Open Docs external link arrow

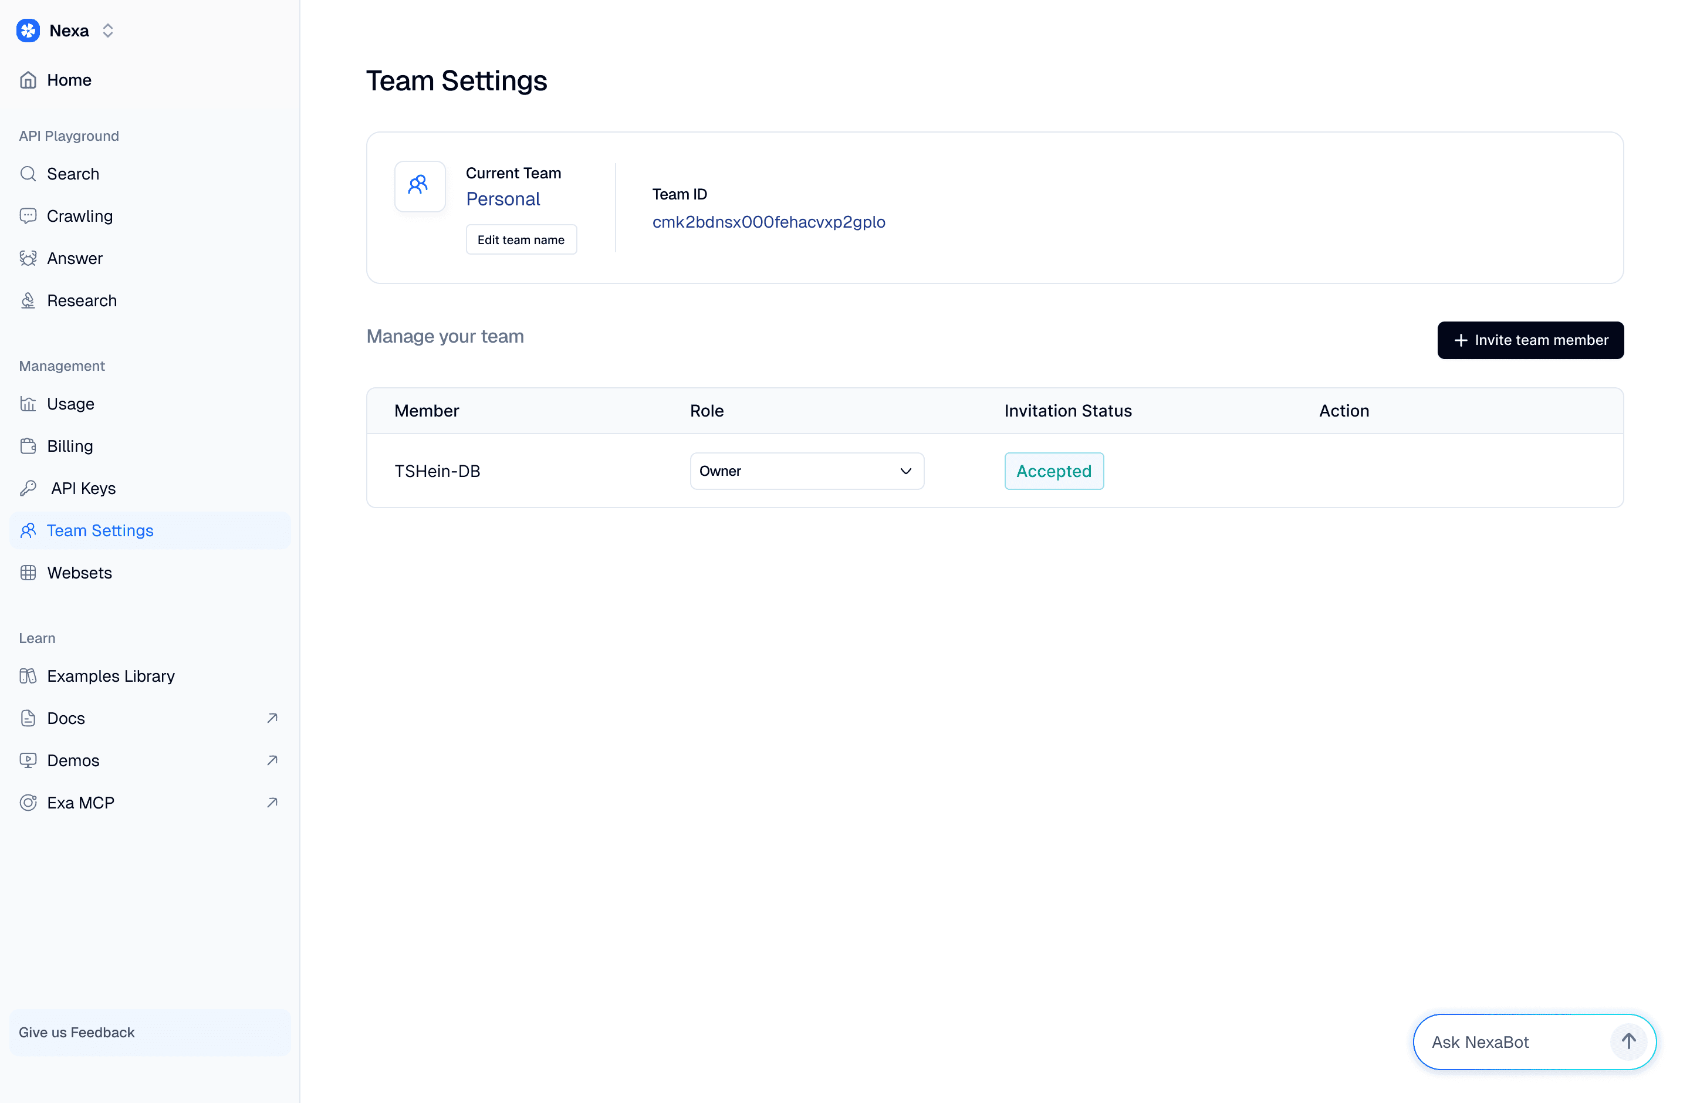(272, 718)
